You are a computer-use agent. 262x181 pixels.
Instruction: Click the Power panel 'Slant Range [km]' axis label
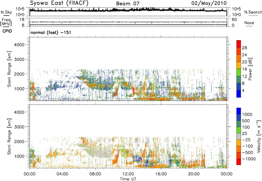[9, 69]
